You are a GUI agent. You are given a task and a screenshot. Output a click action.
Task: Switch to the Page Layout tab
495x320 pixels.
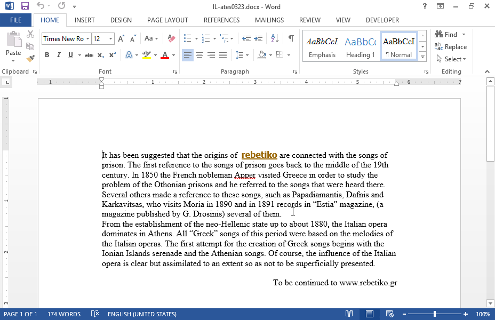[x=167, y=20]
